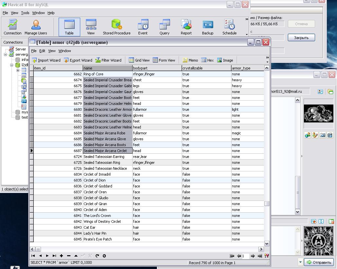Click the bodypart column header

(157, 68)
